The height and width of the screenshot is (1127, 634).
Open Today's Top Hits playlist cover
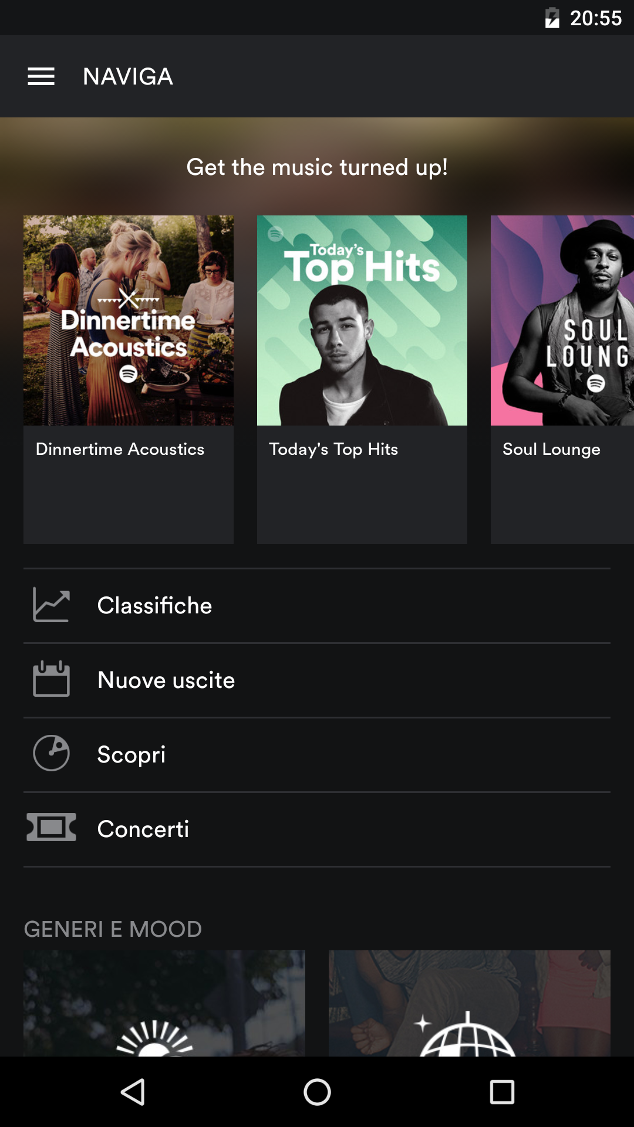coord(362,320)
